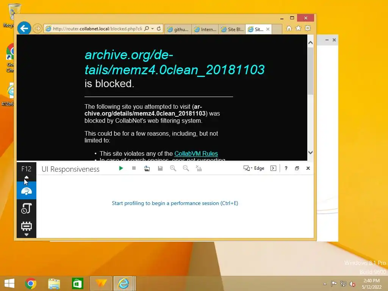Viewport: 388px width, 291px height.
Task: Select the 412b6 desktop file icon
Action: 8,94
